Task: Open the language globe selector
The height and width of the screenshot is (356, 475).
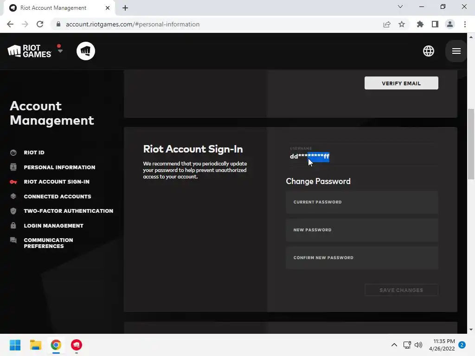Action: pos(428,51)
